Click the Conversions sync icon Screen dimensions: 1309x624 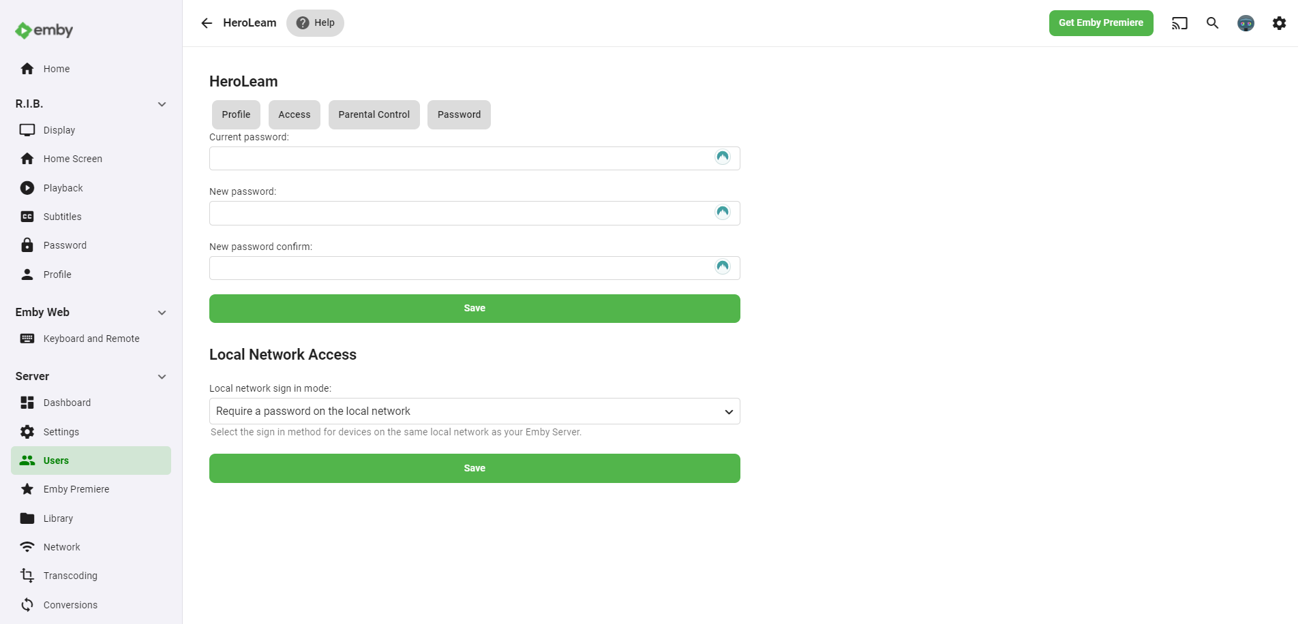pos(27,605)
